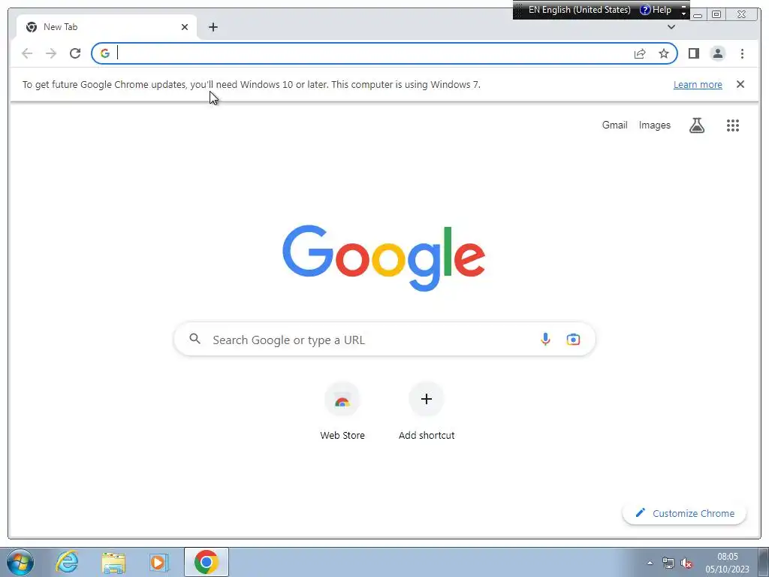
Task: Open Google Images link
Action: [654, 125]
